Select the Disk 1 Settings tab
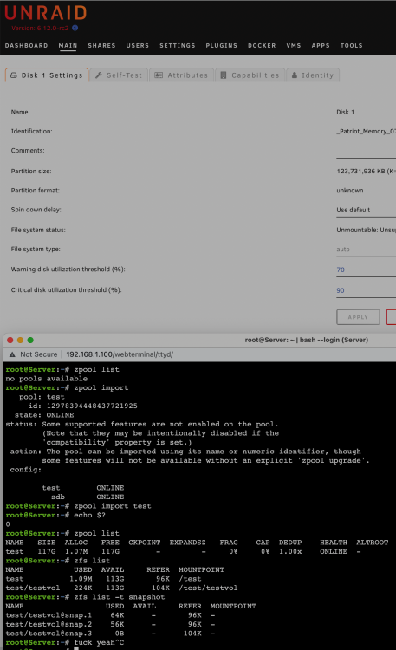This screenshot has width=396, height=650. click(47, 75)
